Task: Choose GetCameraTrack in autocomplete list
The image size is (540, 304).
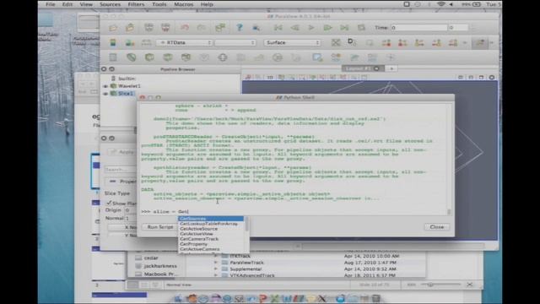Action: 211,239
